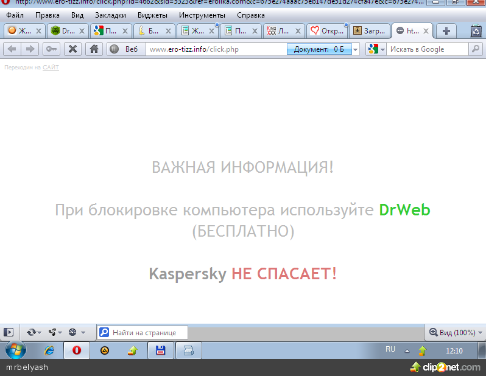The height and width of the screenshot is (376, 486).
Task: Go forward with the Forward arrow button
Action: [30, 49]
